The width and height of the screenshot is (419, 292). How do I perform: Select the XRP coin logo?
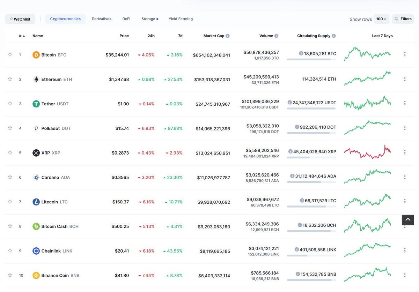pyautogui.click(x=36, y=153)
